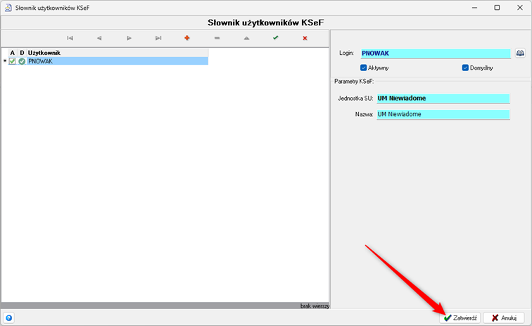Click the edit record triangle icon
This screenshot has height=326, width=532.
click(x=246, y=38)
